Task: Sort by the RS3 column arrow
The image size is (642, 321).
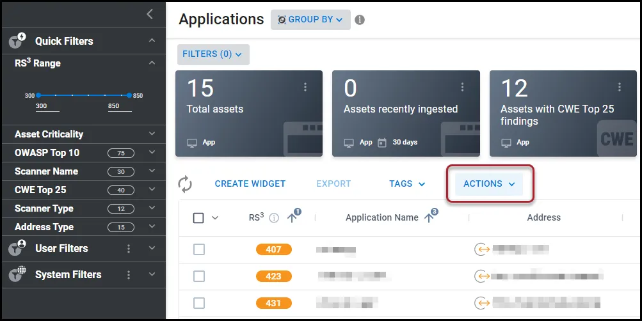Action: point(292,218)
